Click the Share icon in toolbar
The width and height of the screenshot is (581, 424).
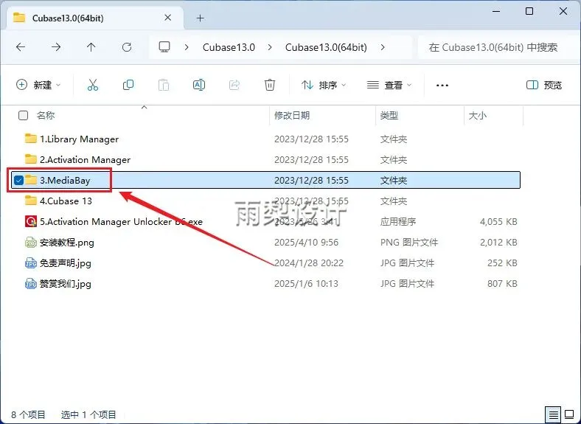click(234, 86)
